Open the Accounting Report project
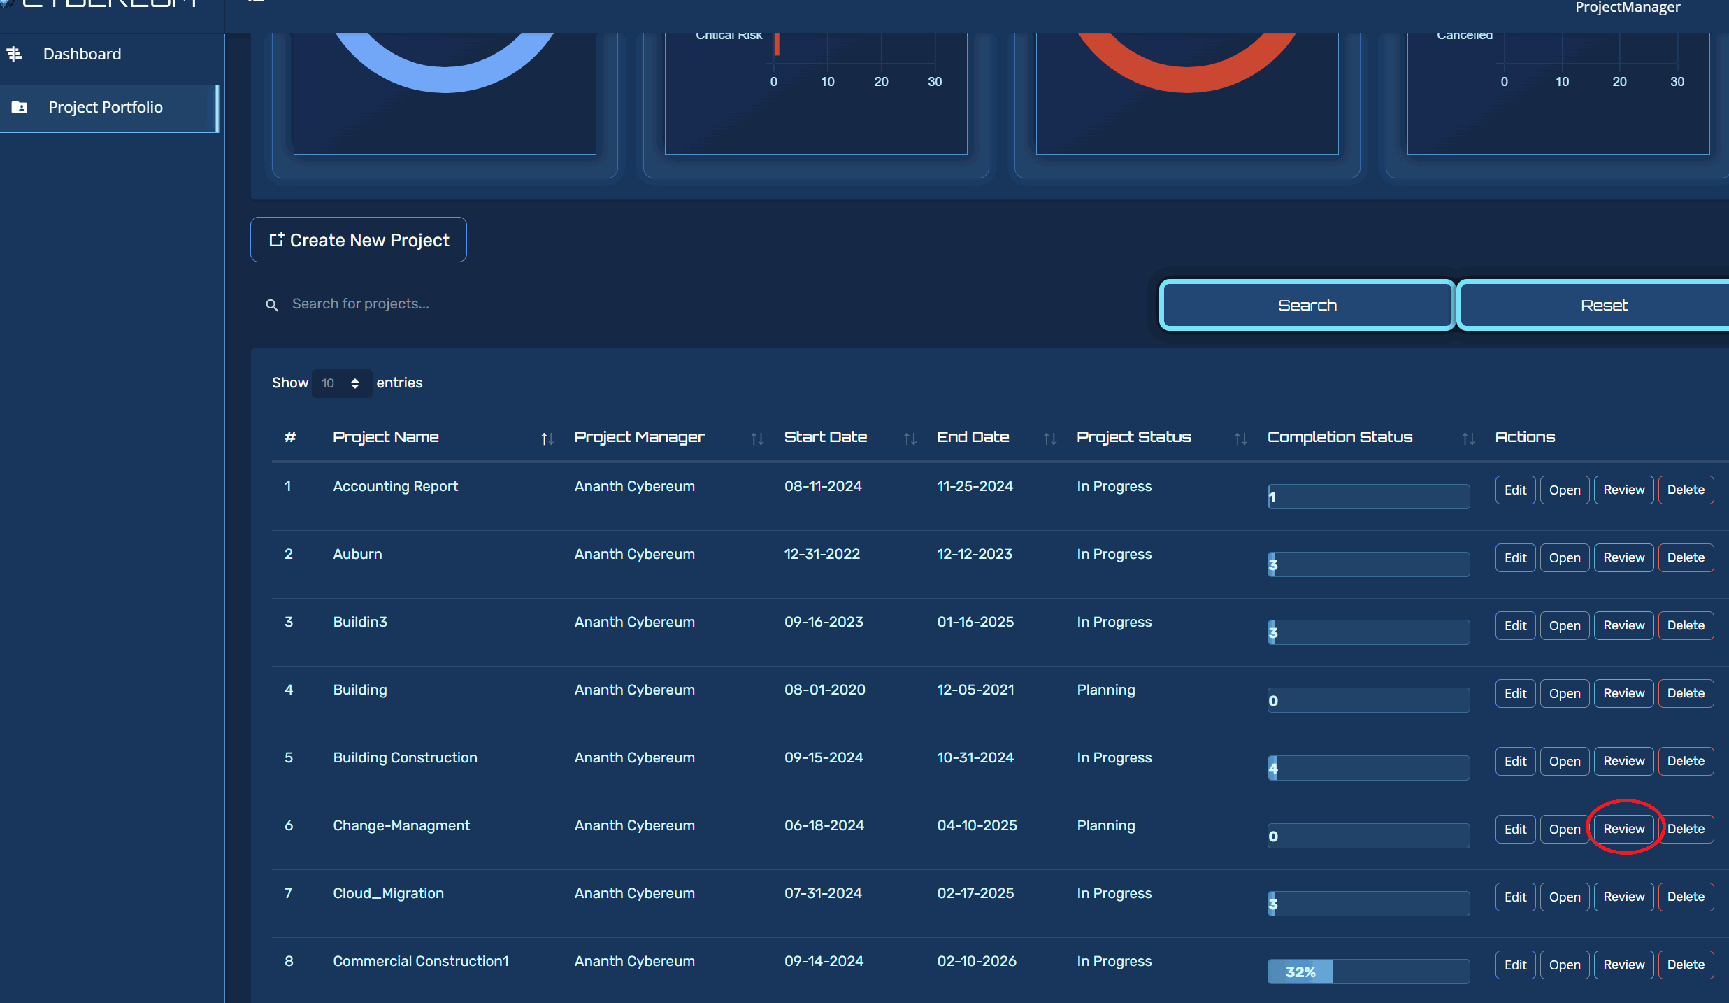Viewport: 1729px width, 1003px height. click(x=1565, y=490)
